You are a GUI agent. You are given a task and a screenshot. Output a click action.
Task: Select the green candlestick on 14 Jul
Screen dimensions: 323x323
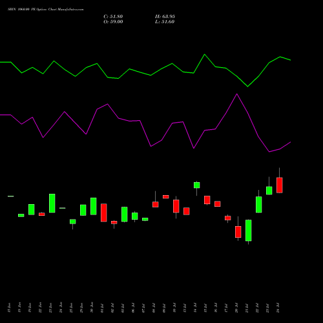[196, 185]
